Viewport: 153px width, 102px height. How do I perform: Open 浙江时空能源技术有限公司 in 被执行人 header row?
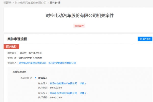tap(62, 63)
